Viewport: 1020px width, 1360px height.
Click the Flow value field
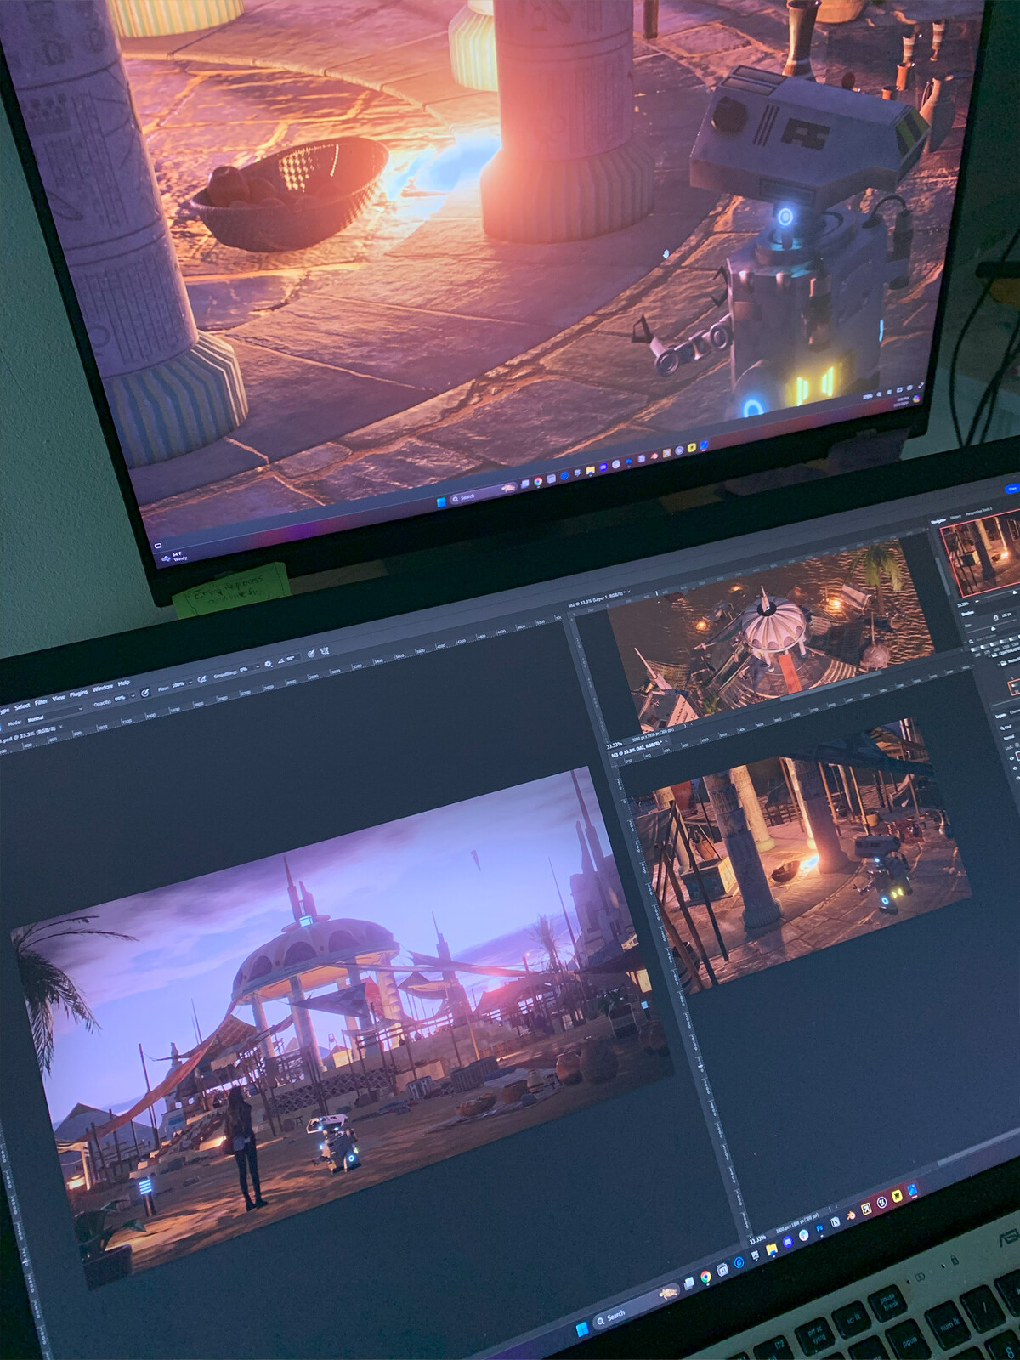(178, 685)
